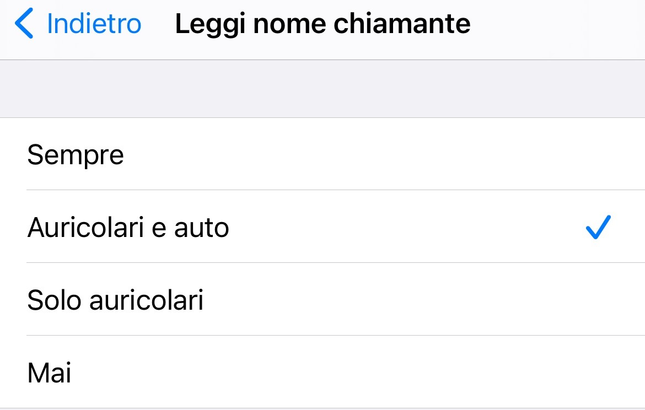Image resolution: width=645 pixels, height=410 pixels.
Task: Tap the Leggi nome chiamante title
Action: [322, 23]
